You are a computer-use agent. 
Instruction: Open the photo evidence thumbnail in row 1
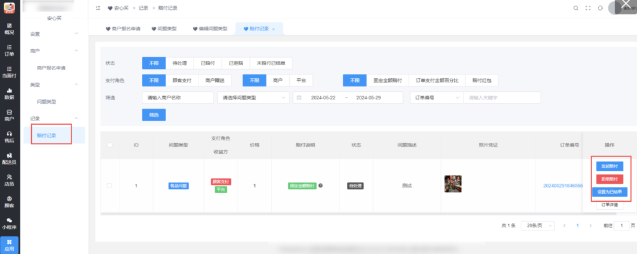[x=453, y=183]
